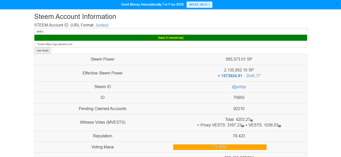341x157 pixels.
Task: Focus the node URL input field
Action: tap(171, 44)
